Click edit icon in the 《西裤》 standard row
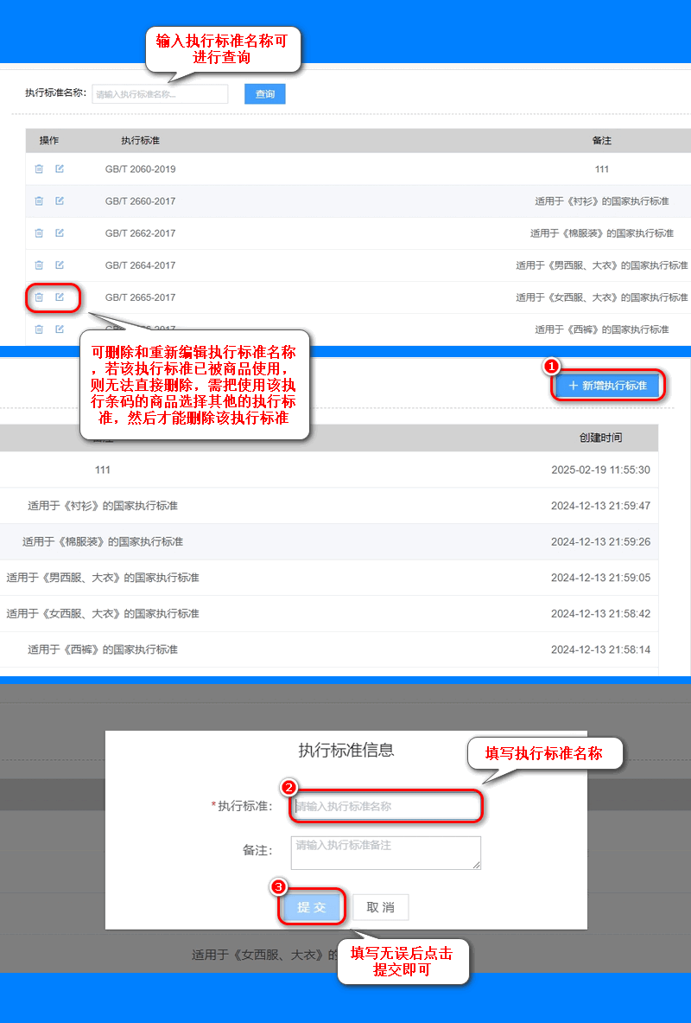This screenshot has width=691, height=1023. tap(60, 329)
